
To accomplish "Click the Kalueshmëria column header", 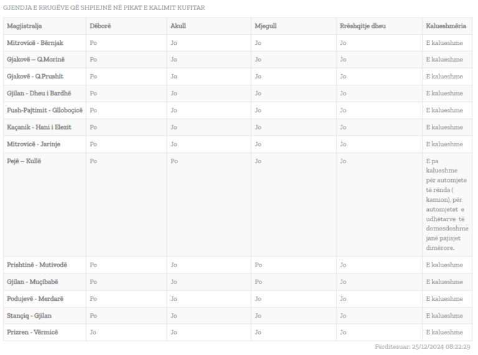I will click(446, 26).
